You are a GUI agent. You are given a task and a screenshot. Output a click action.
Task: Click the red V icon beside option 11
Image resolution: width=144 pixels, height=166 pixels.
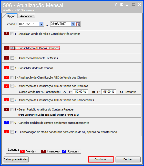[7, 132]
